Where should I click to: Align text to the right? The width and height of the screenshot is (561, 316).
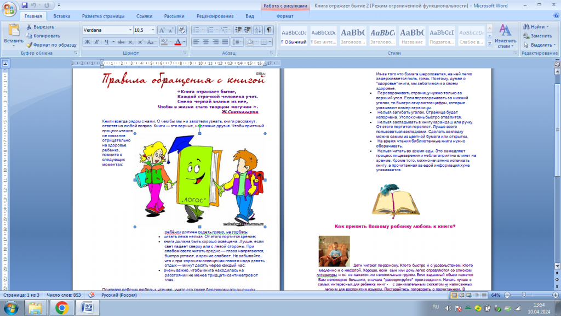point(215,42)
